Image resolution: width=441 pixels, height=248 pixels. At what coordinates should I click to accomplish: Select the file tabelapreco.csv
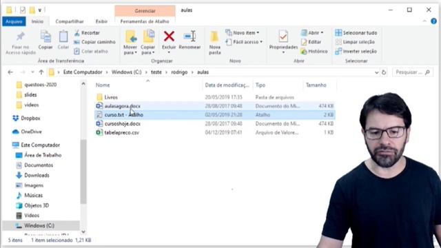122,132
